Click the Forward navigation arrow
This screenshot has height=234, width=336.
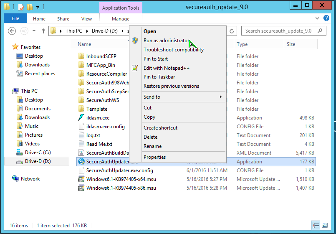pyautogui.click(x=24, y=31)
